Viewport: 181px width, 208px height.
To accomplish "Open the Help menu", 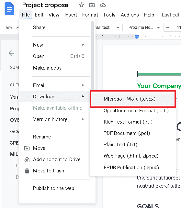I will tap(149, 15).
